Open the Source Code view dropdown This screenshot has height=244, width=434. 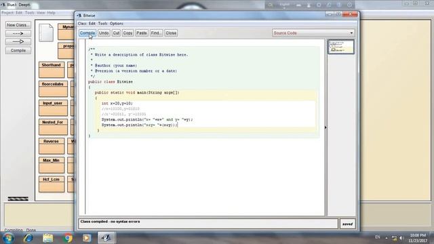[x=313, y=33]
